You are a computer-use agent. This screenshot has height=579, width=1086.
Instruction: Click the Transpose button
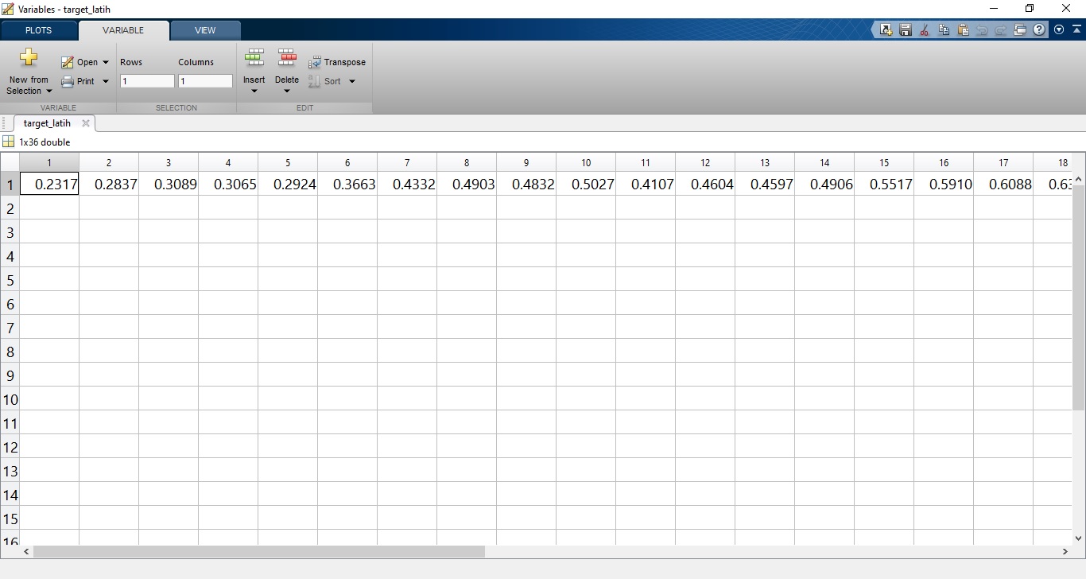(x=338, y=62)
